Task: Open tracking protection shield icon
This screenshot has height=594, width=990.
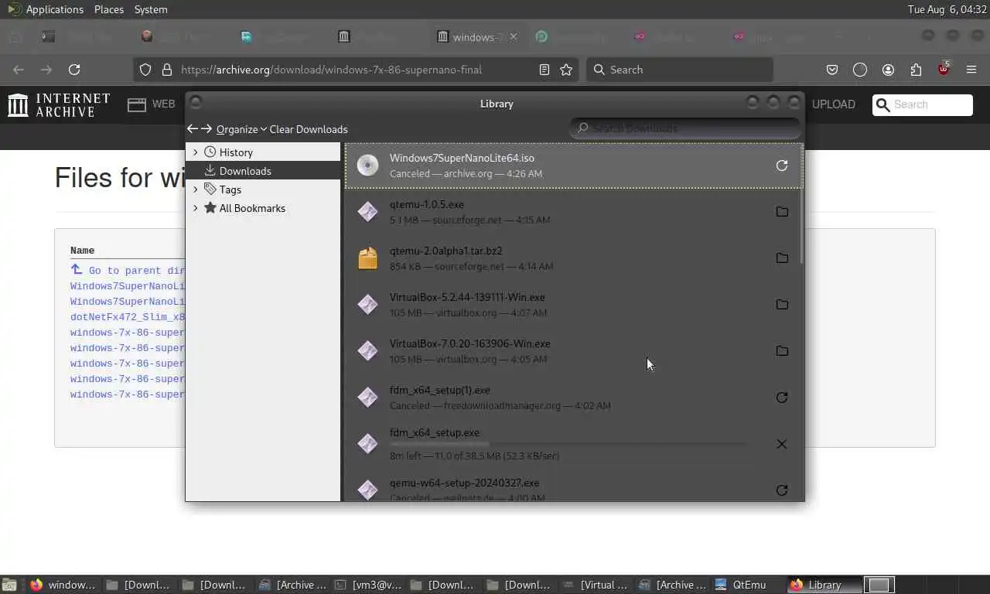Action: 145,70
